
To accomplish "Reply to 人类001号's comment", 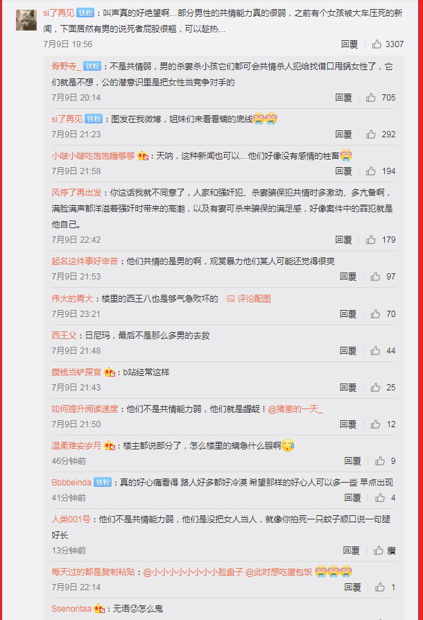I will click(x=351, y=551).
